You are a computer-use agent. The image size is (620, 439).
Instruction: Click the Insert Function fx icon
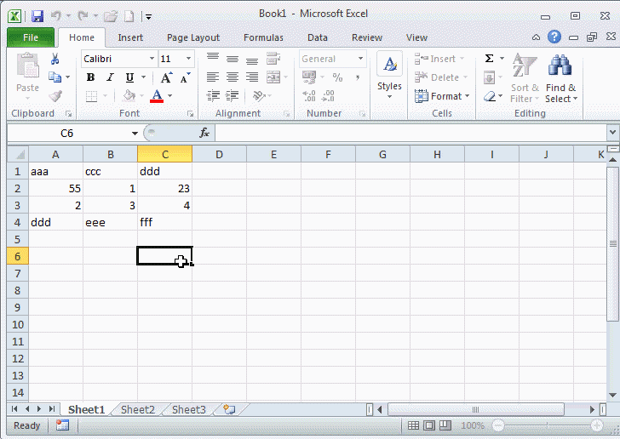pos(204,134)
